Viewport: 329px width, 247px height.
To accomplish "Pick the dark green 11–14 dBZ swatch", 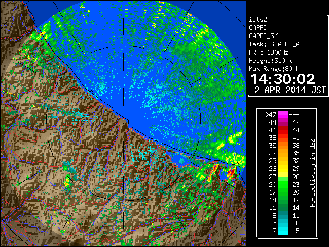I will 283,207.
